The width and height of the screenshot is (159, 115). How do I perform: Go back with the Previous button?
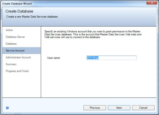pos(95,108)
